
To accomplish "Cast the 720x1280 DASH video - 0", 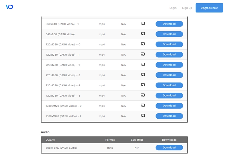I will click(x=143, y=44).
